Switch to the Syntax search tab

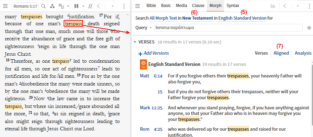pos(233,6)
